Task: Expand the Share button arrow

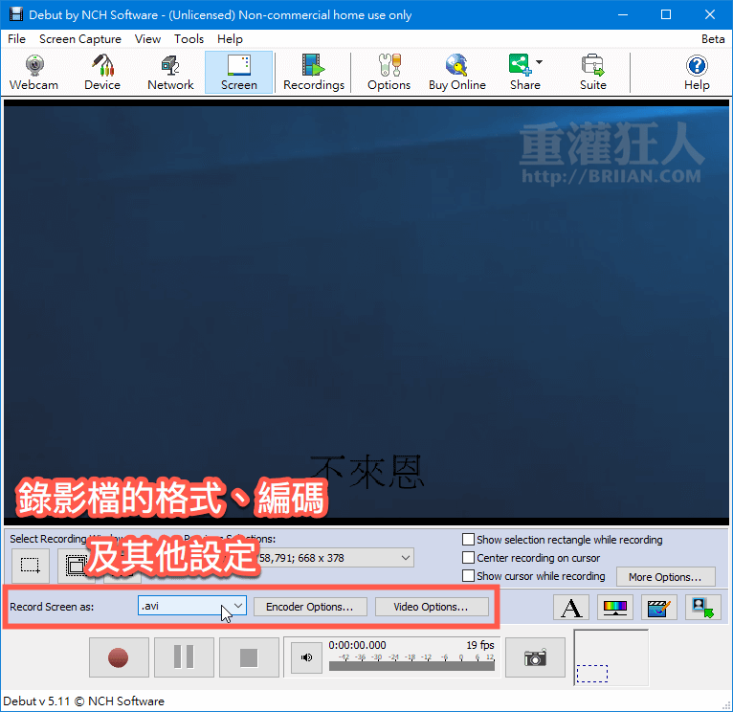Action: (x=539, y=63)
